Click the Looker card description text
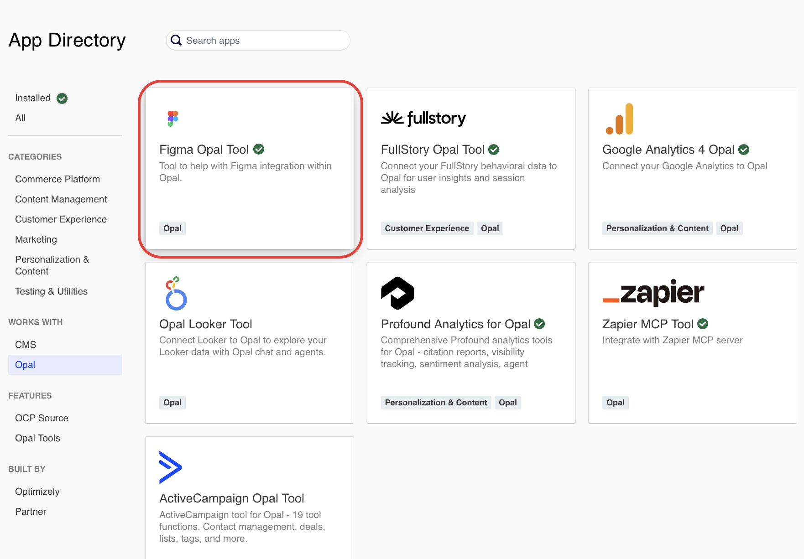The height and width of the screenshot is (559, 804). click(x=243, y=346)
